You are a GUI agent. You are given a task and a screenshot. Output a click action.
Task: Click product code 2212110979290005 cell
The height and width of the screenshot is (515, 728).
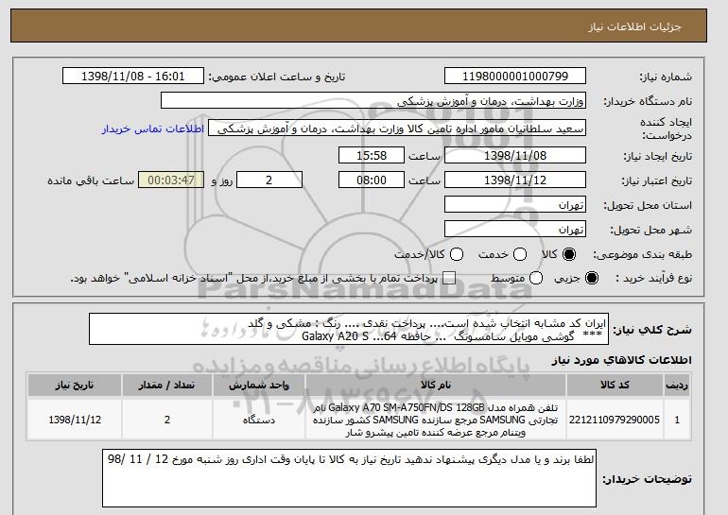pos(615,420)
